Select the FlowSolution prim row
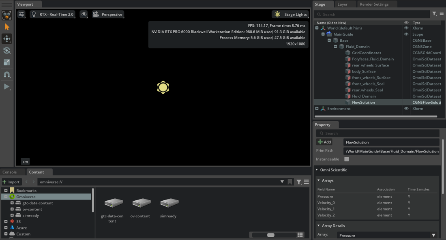 pos(378,103)
